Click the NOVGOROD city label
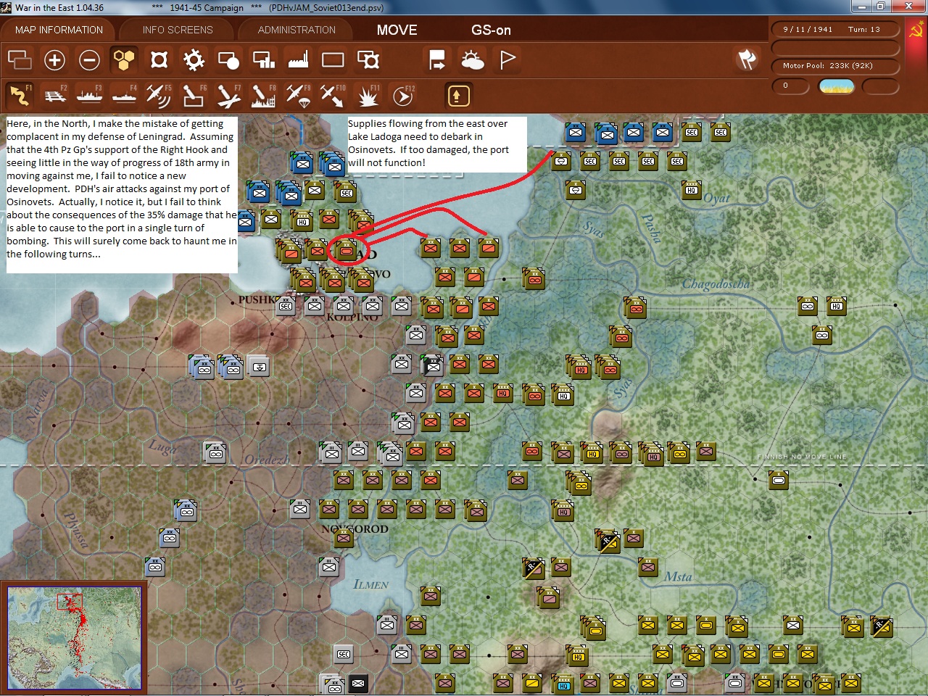This screenshot has height=696, width=928. coord(355,529)
